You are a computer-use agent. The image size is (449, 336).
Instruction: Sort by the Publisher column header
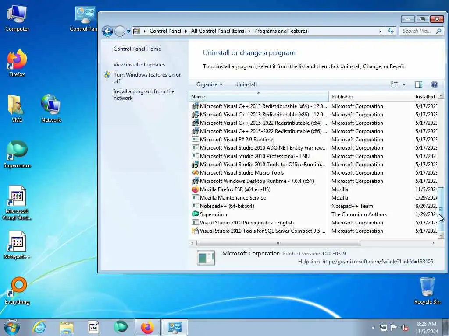(371, 97)
